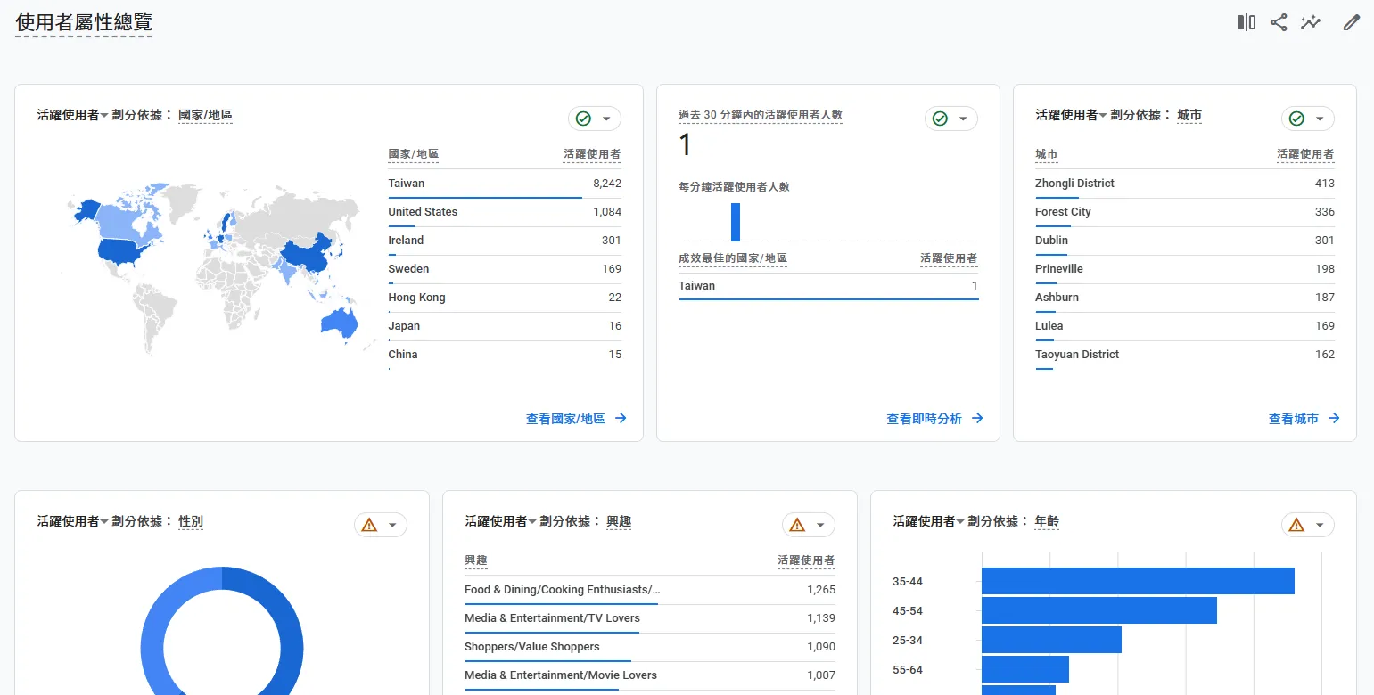Expand the realtime card's status dropdown arrow

click(x=963, y=119)
